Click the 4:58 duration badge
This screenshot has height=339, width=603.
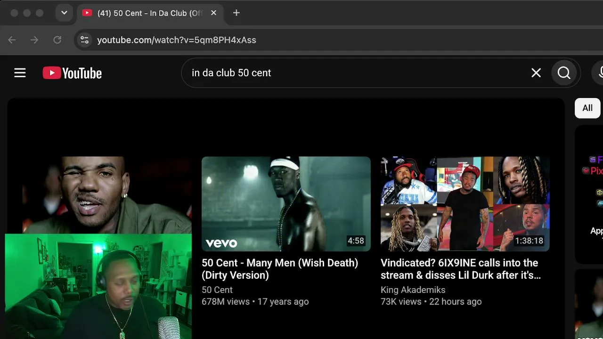356,241
